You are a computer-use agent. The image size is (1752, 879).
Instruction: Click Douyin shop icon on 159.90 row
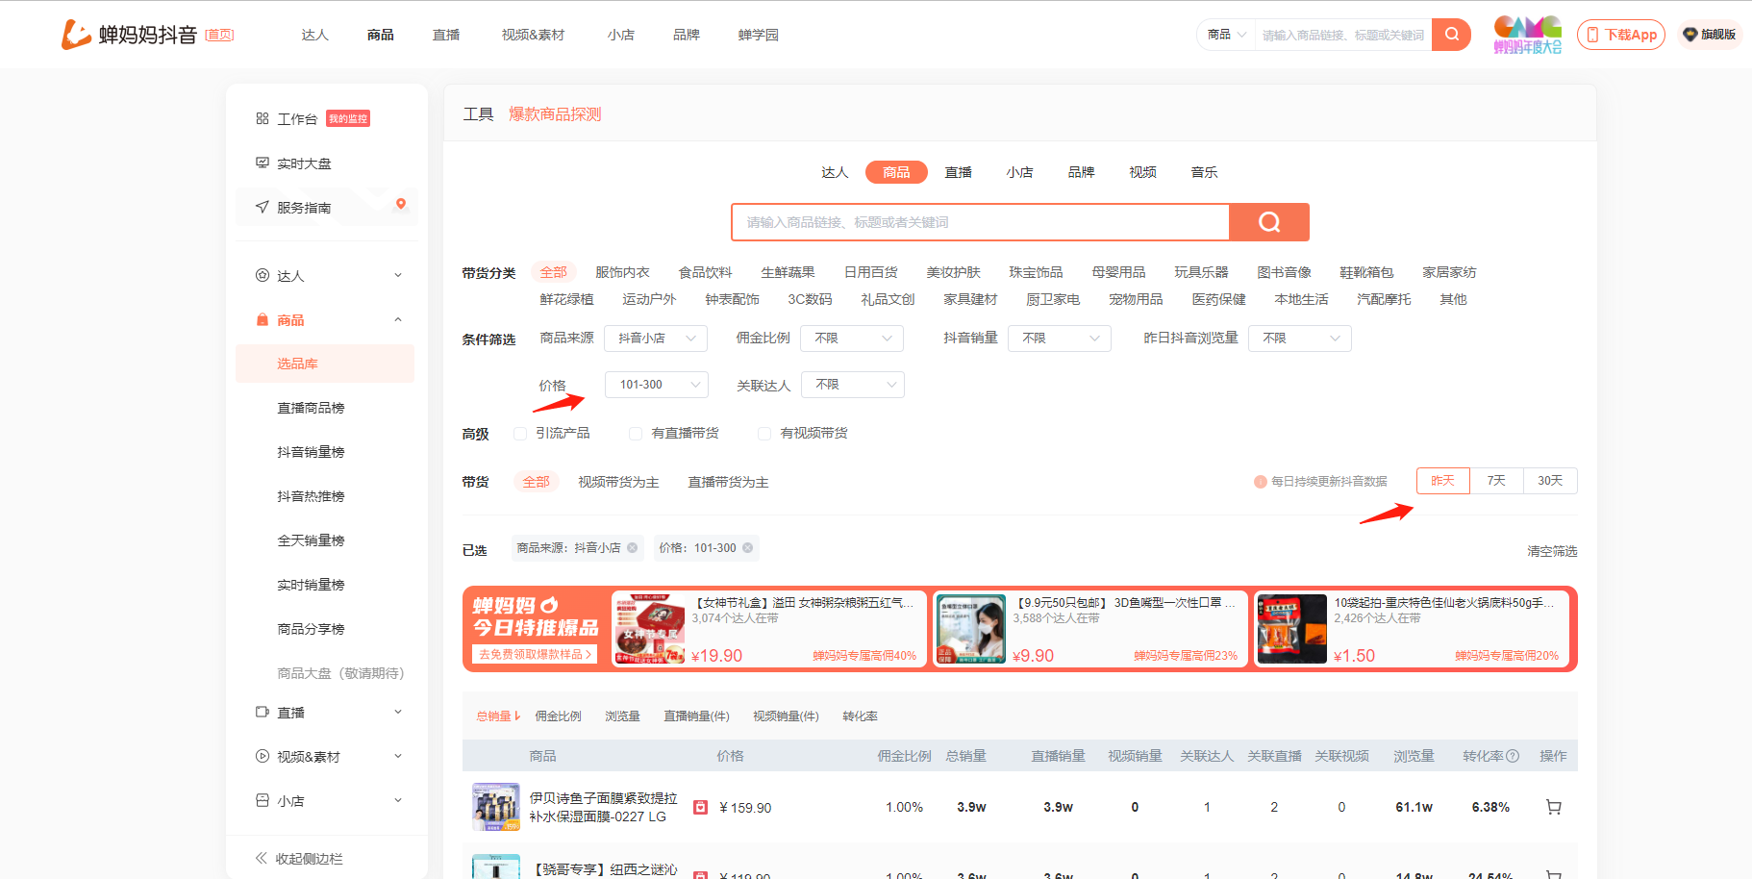pyautogui.click(x=701, y=808)
